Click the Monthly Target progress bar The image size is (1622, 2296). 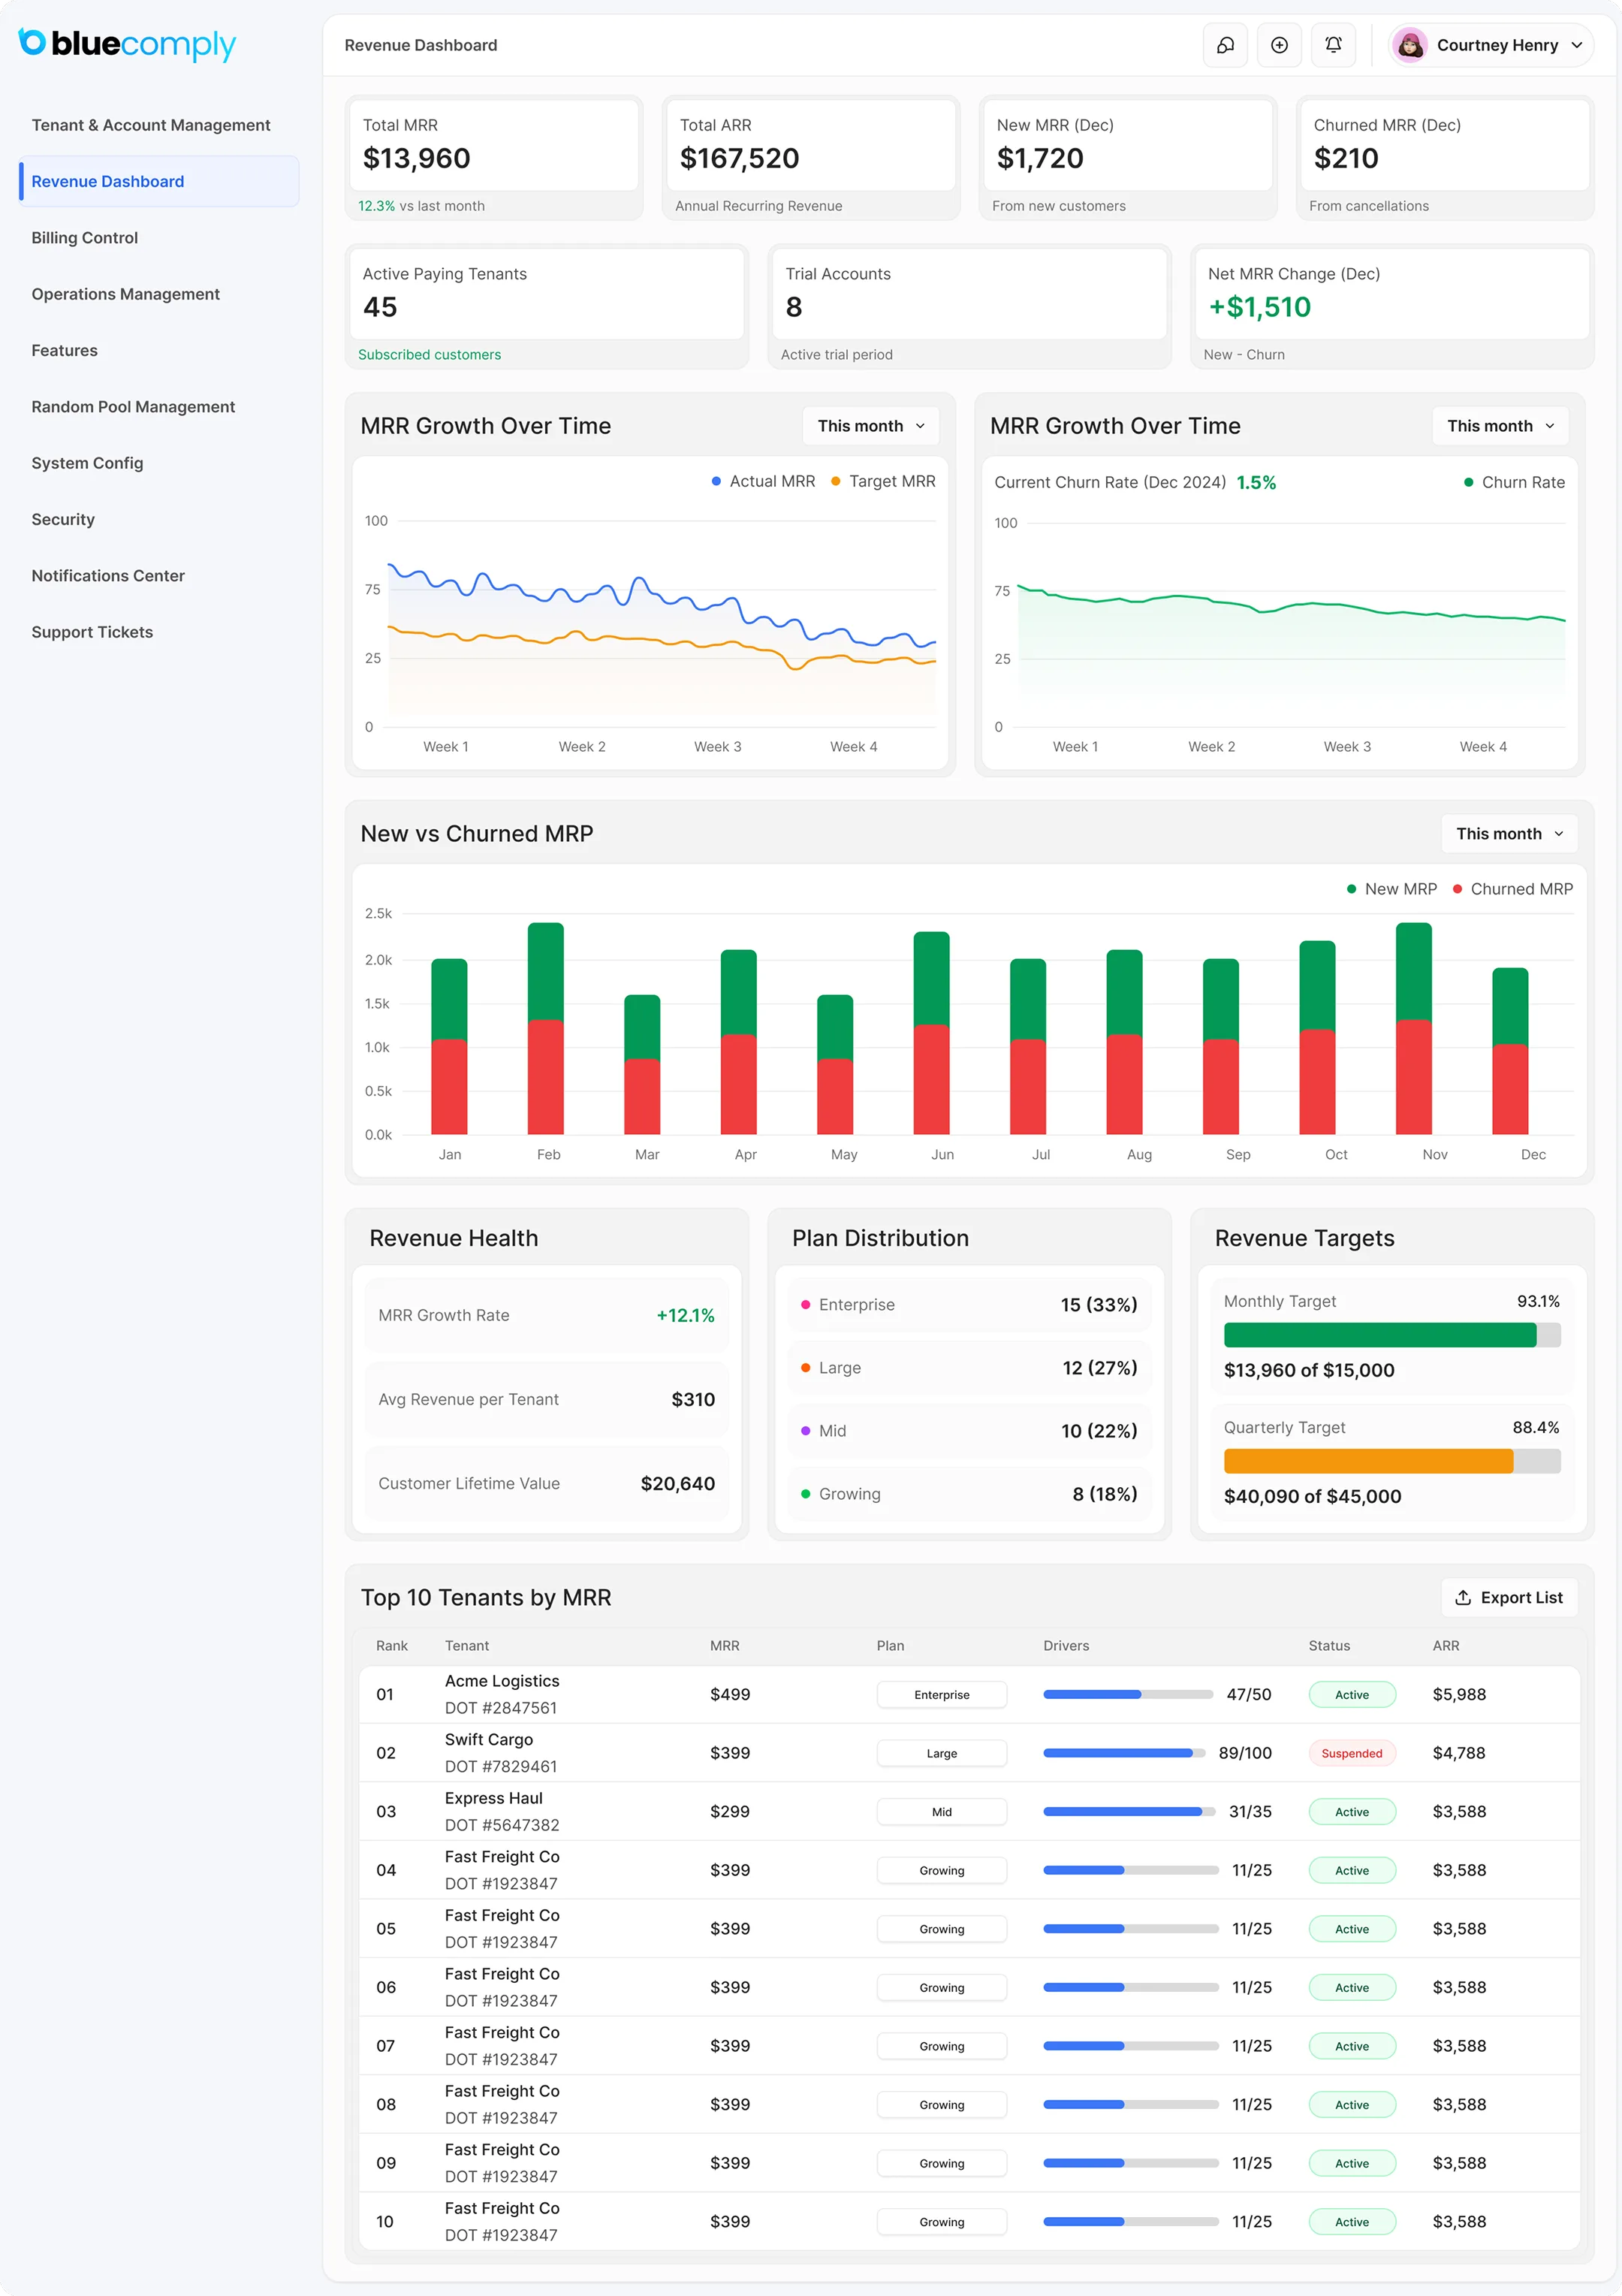[1391, 1335]
